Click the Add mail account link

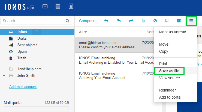(x=23, y=87)
